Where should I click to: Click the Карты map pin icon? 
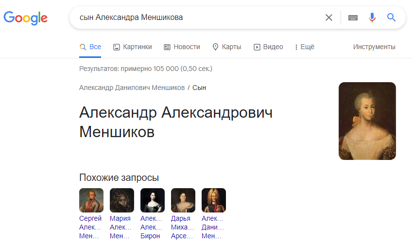coord(215,47)
